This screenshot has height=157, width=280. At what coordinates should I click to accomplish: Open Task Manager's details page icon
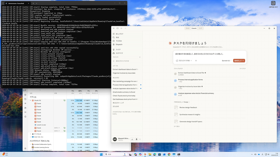tap(25, 112)
